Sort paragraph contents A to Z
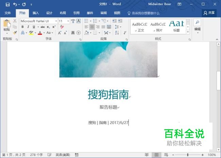Viewport: 221px width, 158px height. tap(117, 33)
